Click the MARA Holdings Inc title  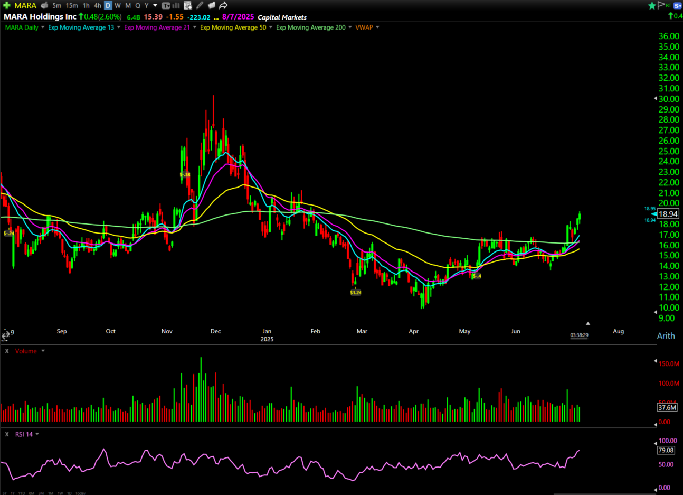(40, 16)
